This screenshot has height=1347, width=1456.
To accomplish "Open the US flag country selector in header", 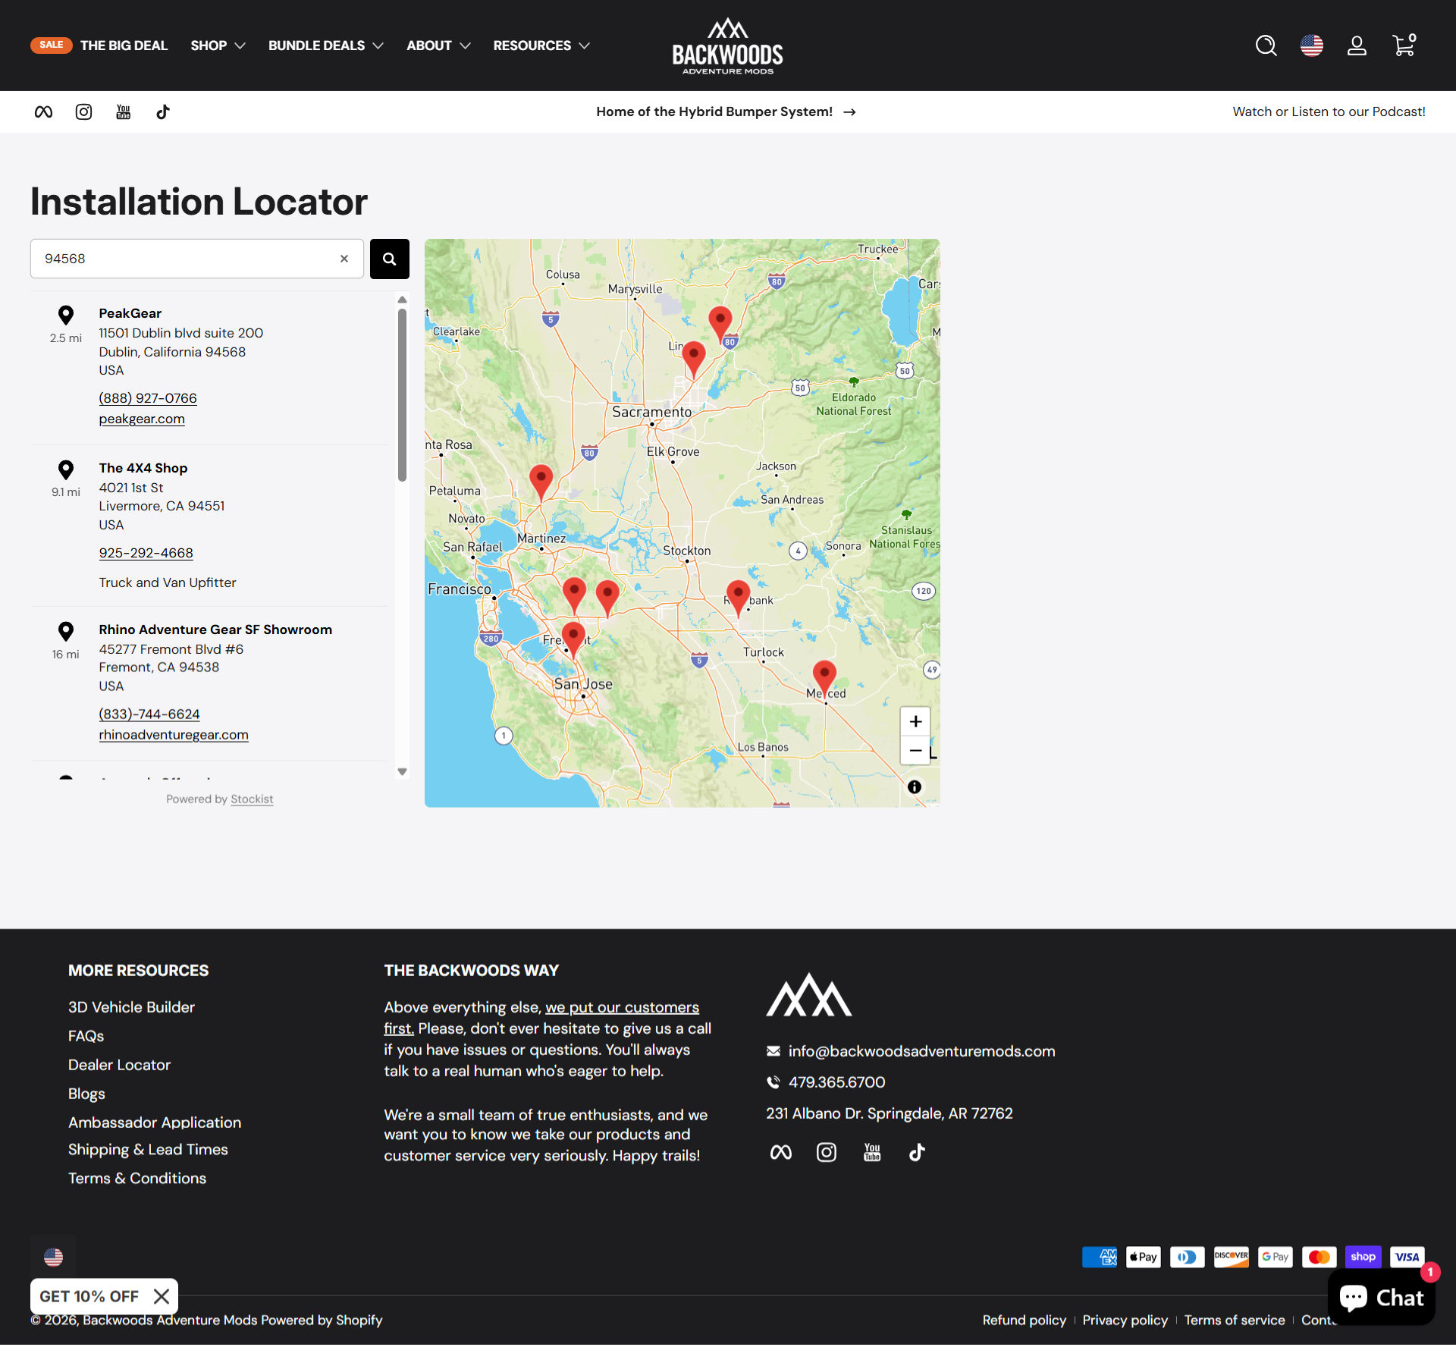I will tap(1311, 46).
